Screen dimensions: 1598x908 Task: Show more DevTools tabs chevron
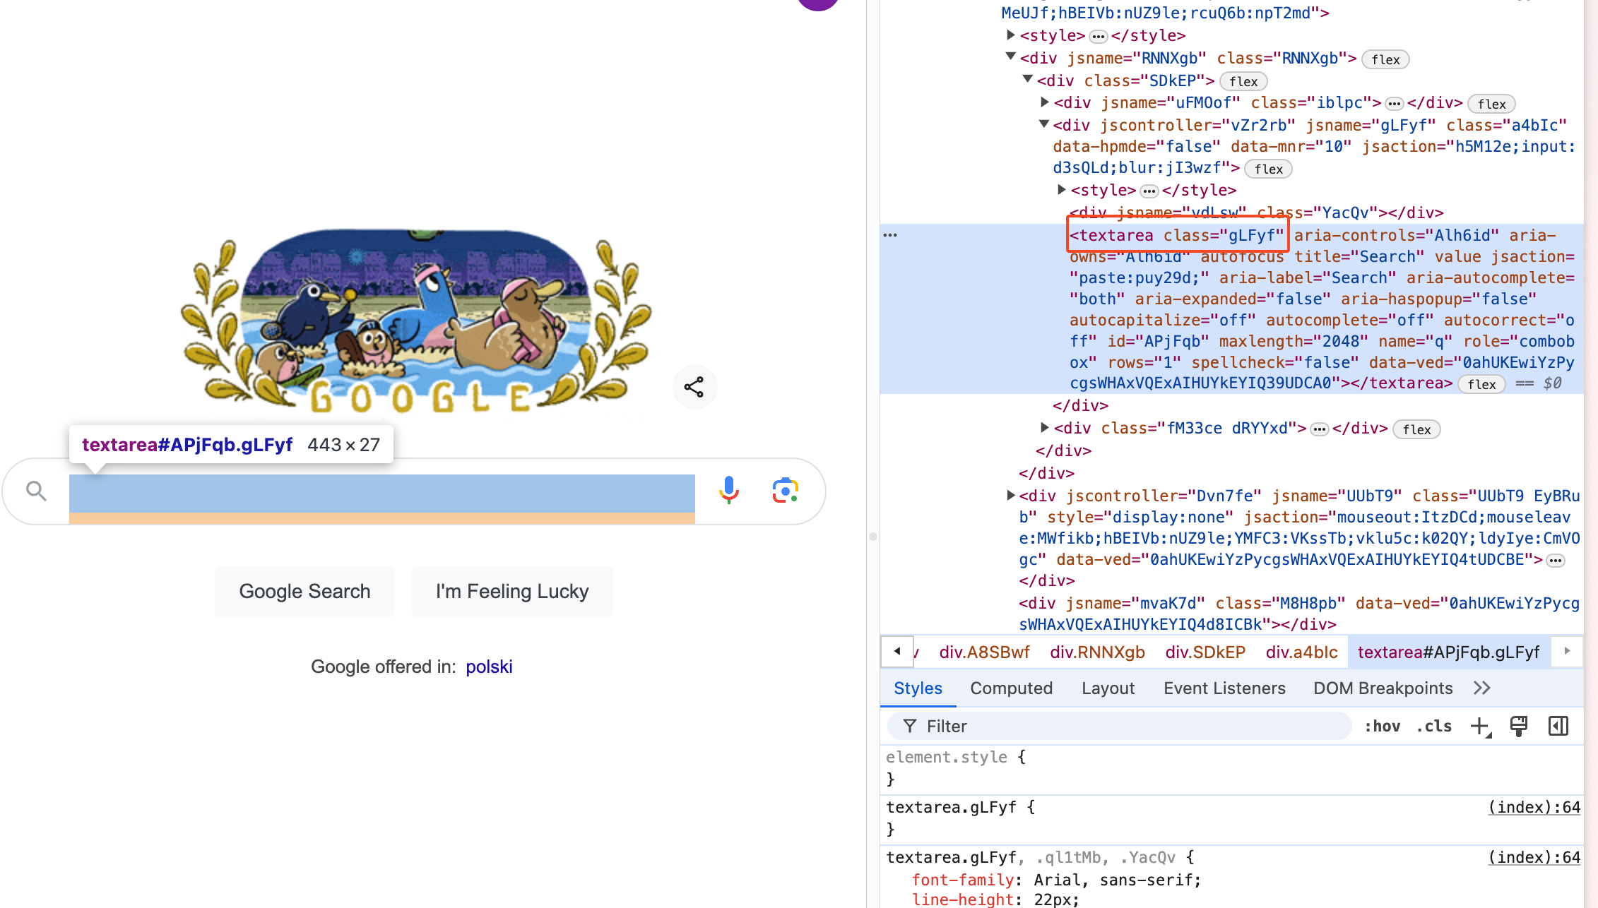(1482, 688)
